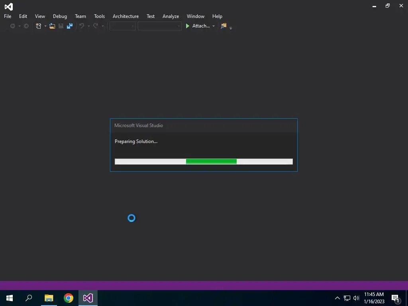Screen dimensions: 408x306
Task: Open the Solution Platforms combo box
Action: (159, 26)
